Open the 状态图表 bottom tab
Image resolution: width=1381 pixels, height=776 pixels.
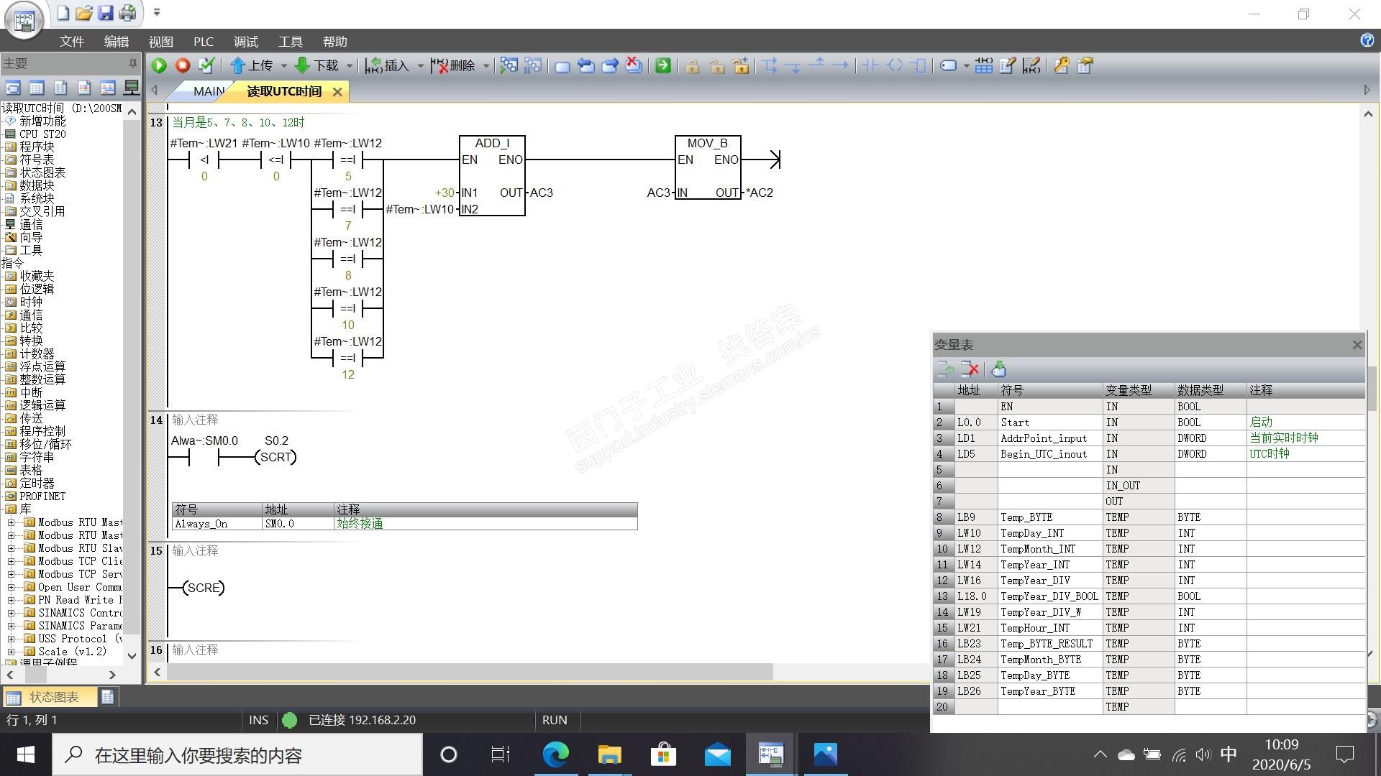(53, 697)
